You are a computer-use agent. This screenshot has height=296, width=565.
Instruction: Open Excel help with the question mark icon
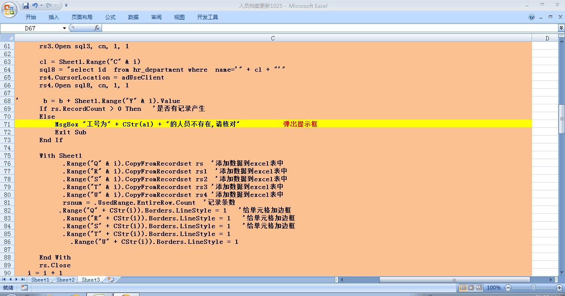(532, 17)
